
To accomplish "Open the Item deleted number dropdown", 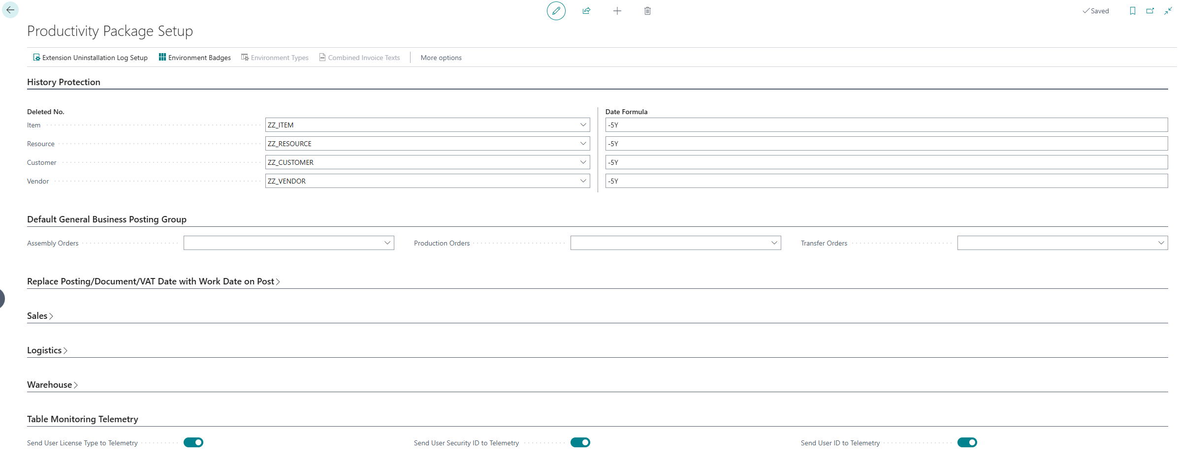I will pos(583,125).
